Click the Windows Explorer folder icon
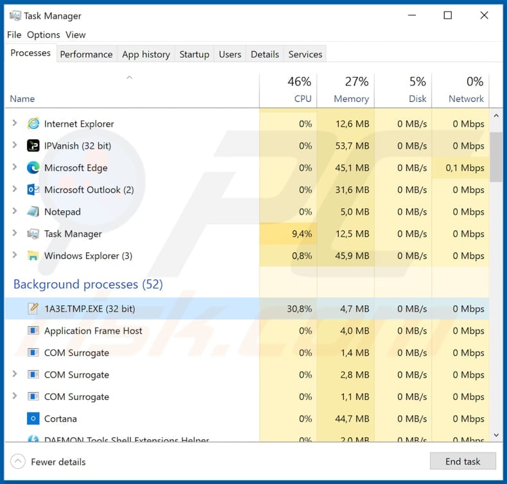The height and width of the screenshot is (484, 507). (x=33, y=255)
